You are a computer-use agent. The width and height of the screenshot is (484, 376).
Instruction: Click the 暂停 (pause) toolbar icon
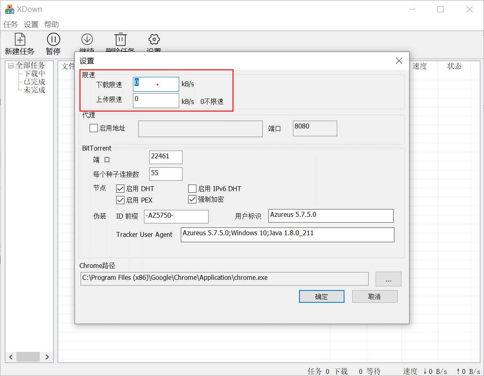[x=53, y=39]
